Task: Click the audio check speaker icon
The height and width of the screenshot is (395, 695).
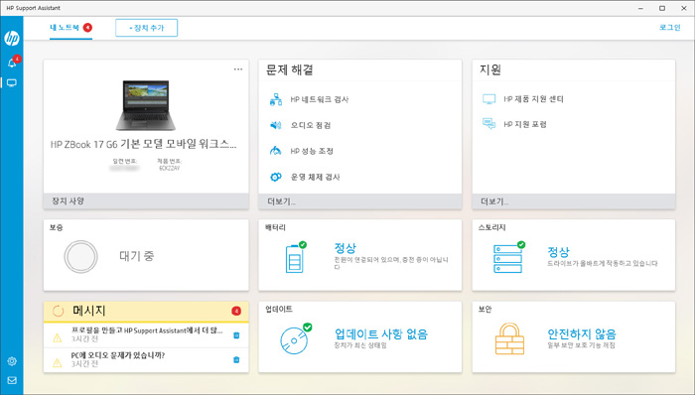Action: [276, 125]
